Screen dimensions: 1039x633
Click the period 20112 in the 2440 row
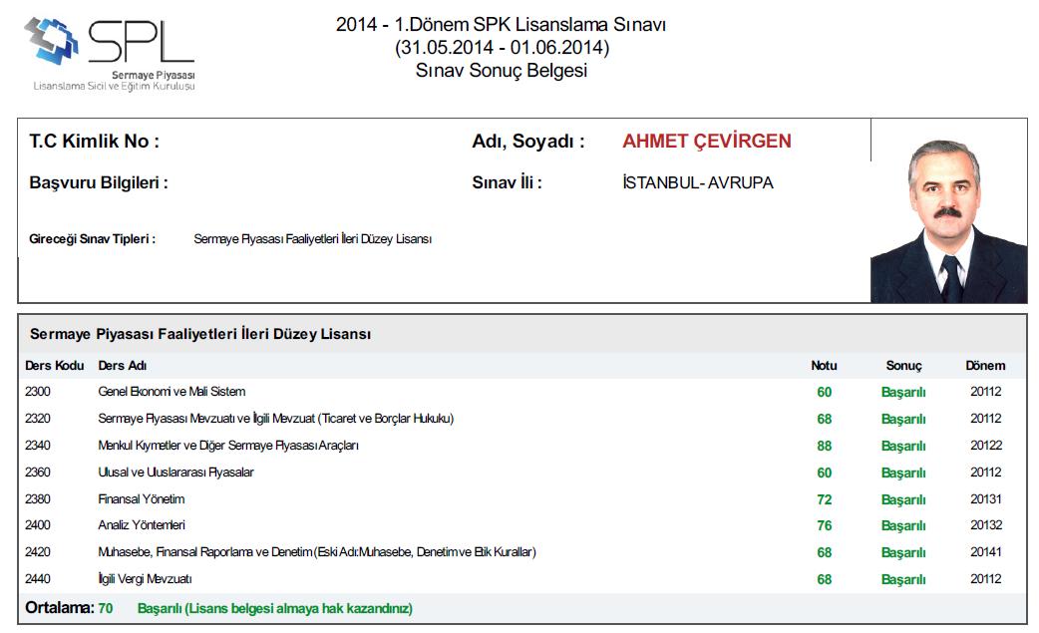tap(986, 579)
